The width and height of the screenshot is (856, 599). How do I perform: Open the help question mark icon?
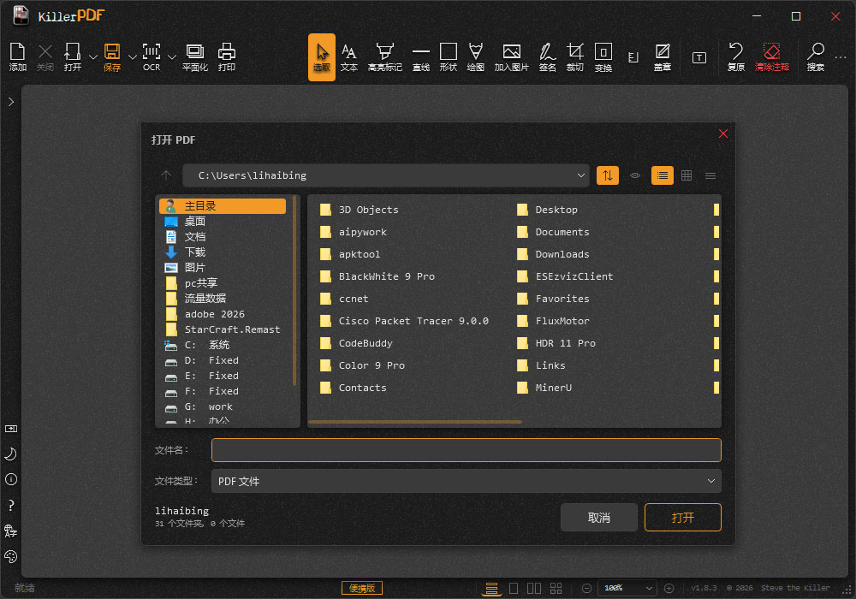[x=10, y=505]
